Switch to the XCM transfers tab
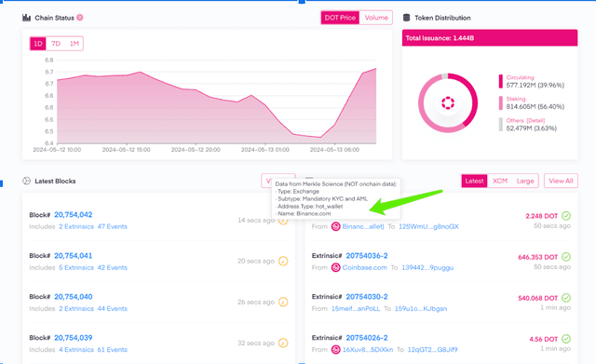Viewport: 596px width, 364px height. tap(500, 181)
